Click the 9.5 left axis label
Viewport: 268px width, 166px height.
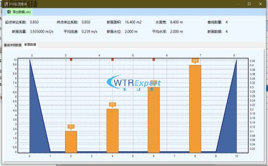pos(15,65)
